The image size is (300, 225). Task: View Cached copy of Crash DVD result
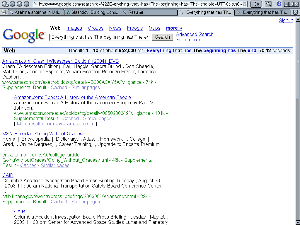pos(59,87)
